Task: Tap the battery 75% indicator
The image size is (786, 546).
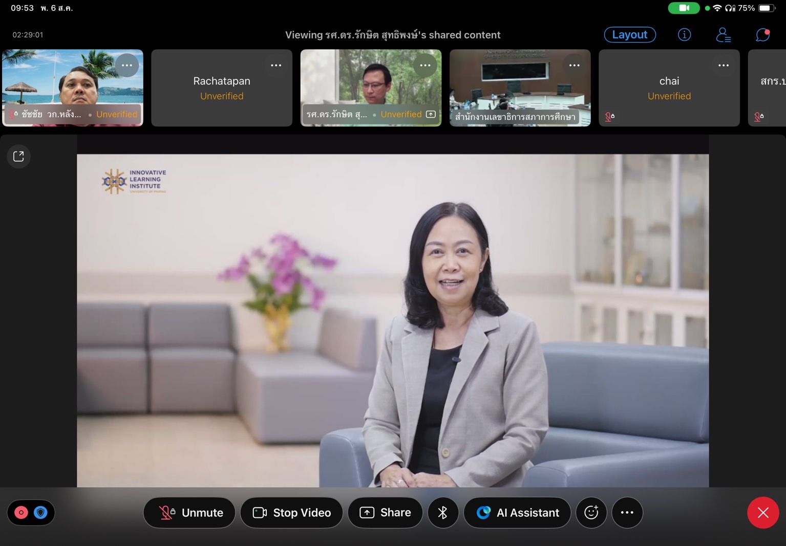Action: 757,8
